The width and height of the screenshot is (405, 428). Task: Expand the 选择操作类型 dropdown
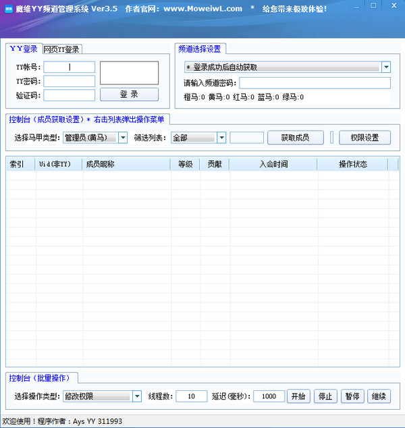coord(137,396)
